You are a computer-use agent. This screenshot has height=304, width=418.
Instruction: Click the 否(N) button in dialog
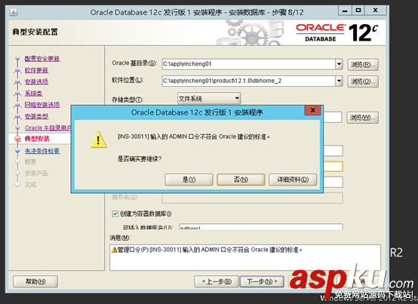241,180
